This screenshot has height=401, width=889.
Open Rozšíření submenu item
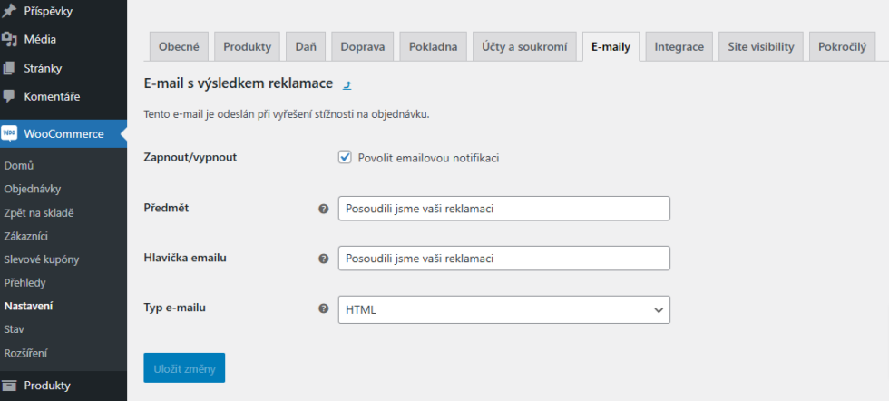pyautogui.click(x=25, y=353)
